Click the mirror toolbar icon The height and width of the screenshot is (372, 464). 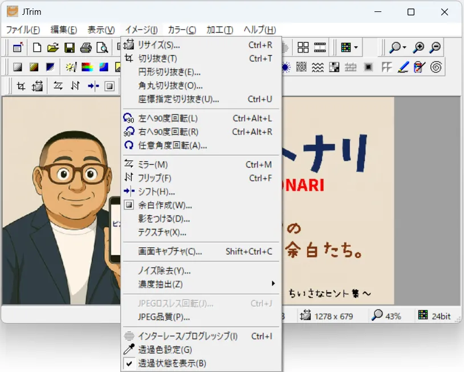point(58,86)
